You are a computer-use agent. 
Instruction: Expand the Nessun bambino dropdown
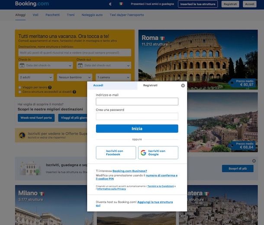tap(74, 77)
